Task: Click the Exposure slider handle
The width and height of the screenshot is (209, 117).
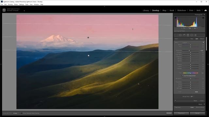Action: 189,50
